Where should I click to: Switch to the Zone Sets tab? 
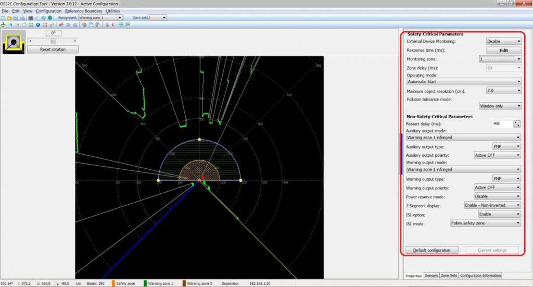[x=449, y=276]
